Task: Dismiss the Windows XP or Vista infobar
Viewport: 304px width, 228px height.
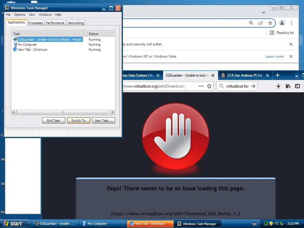Action: coord(291,56)
